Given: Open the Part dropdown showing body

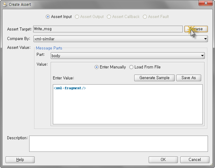Looking at the screenshot, I should coord(128,56).
